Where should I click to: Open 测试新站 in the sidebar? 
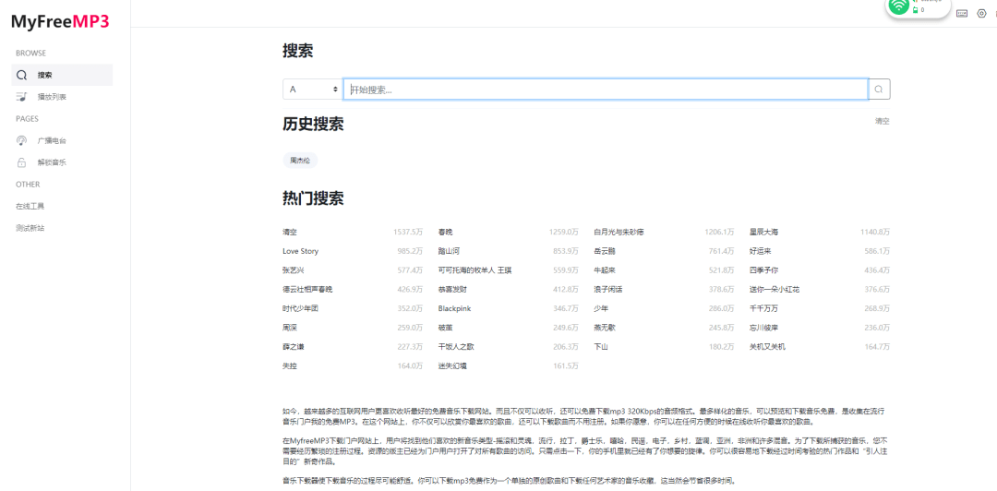pos(30,228)
